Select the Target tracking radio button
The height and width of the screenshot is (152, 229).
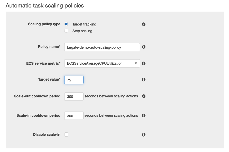tap(66, 24)
